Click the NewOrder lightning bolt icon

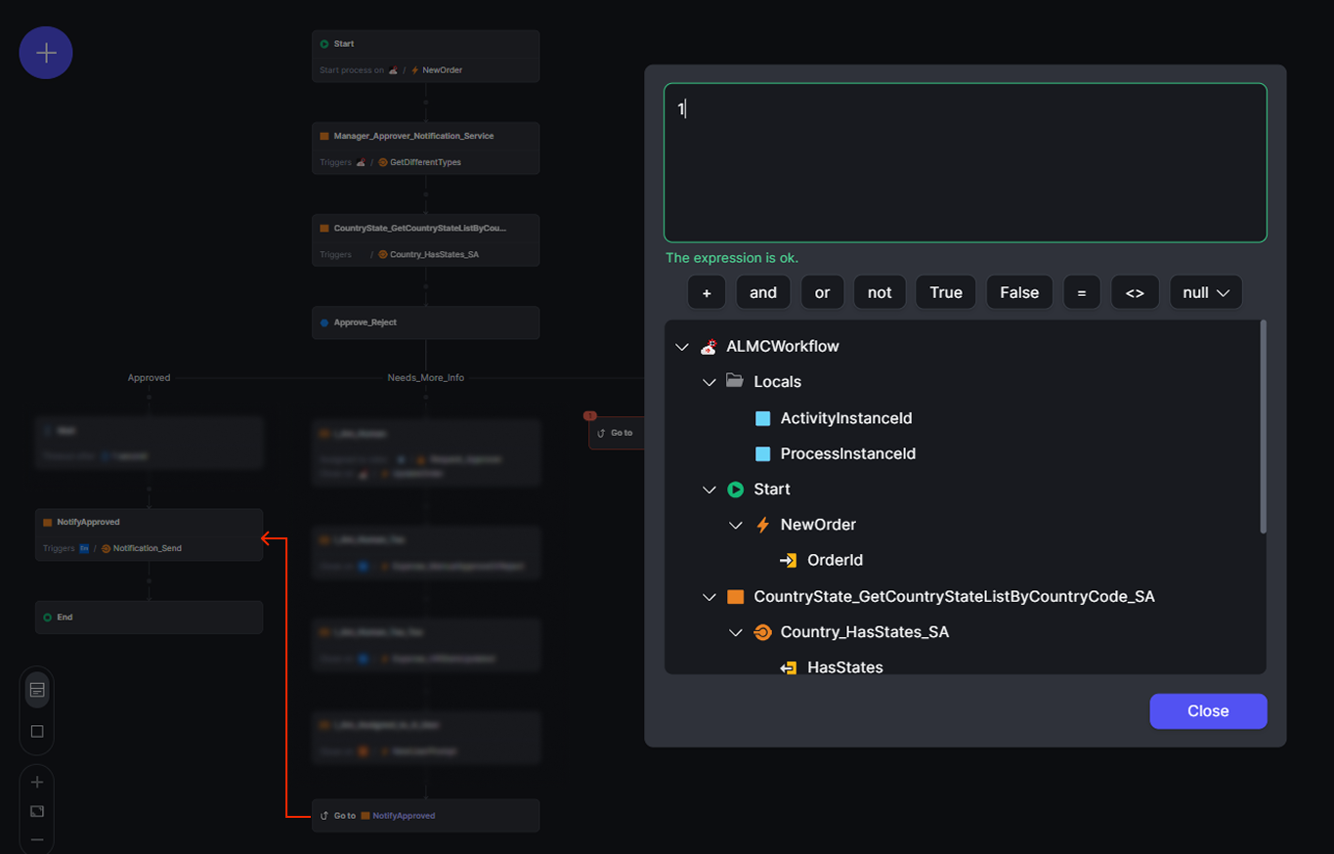pos(762,525)
